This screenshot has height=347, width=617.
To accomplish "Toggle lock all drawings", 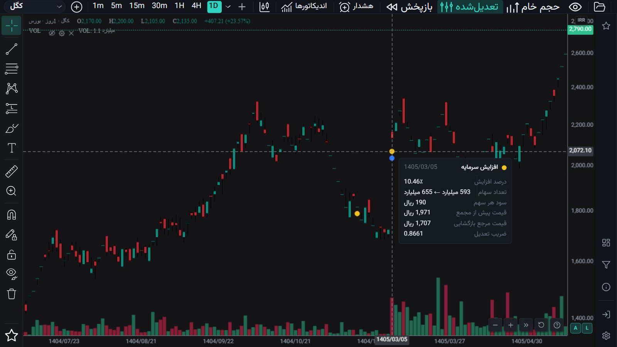I will [12, 255].
